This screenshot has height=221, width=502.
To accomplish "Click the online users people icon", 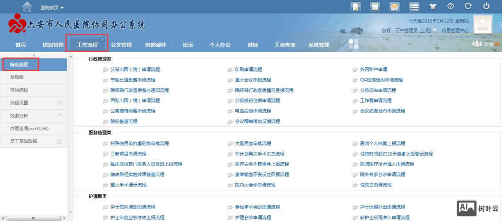I will tap(477, 44).
